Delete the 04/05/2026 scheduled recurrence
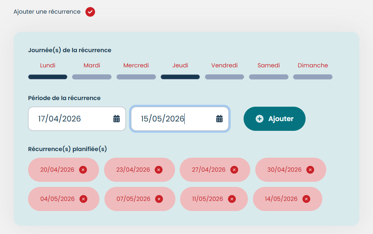Screen dimensions: 373x234 83,199
